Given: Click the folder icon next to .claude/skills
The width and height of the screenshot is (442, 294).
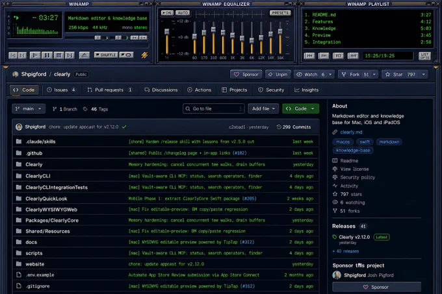Looking at the screenshot, I should (19, 141).
